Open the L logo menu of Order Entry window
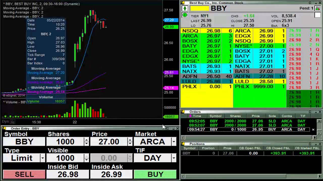Image resolution: width=323 pixels, height=181 pixels. (x=4, y=128)
